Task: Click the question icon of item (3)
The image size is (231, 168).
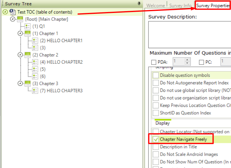Action: pyautogui.click(x=35, y=48)
